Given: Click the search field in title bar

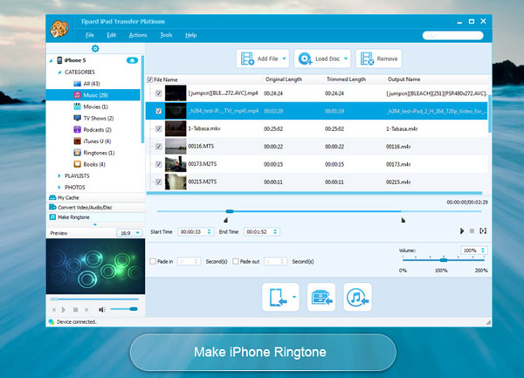Looking at the screenshot, I should [452, 36].
